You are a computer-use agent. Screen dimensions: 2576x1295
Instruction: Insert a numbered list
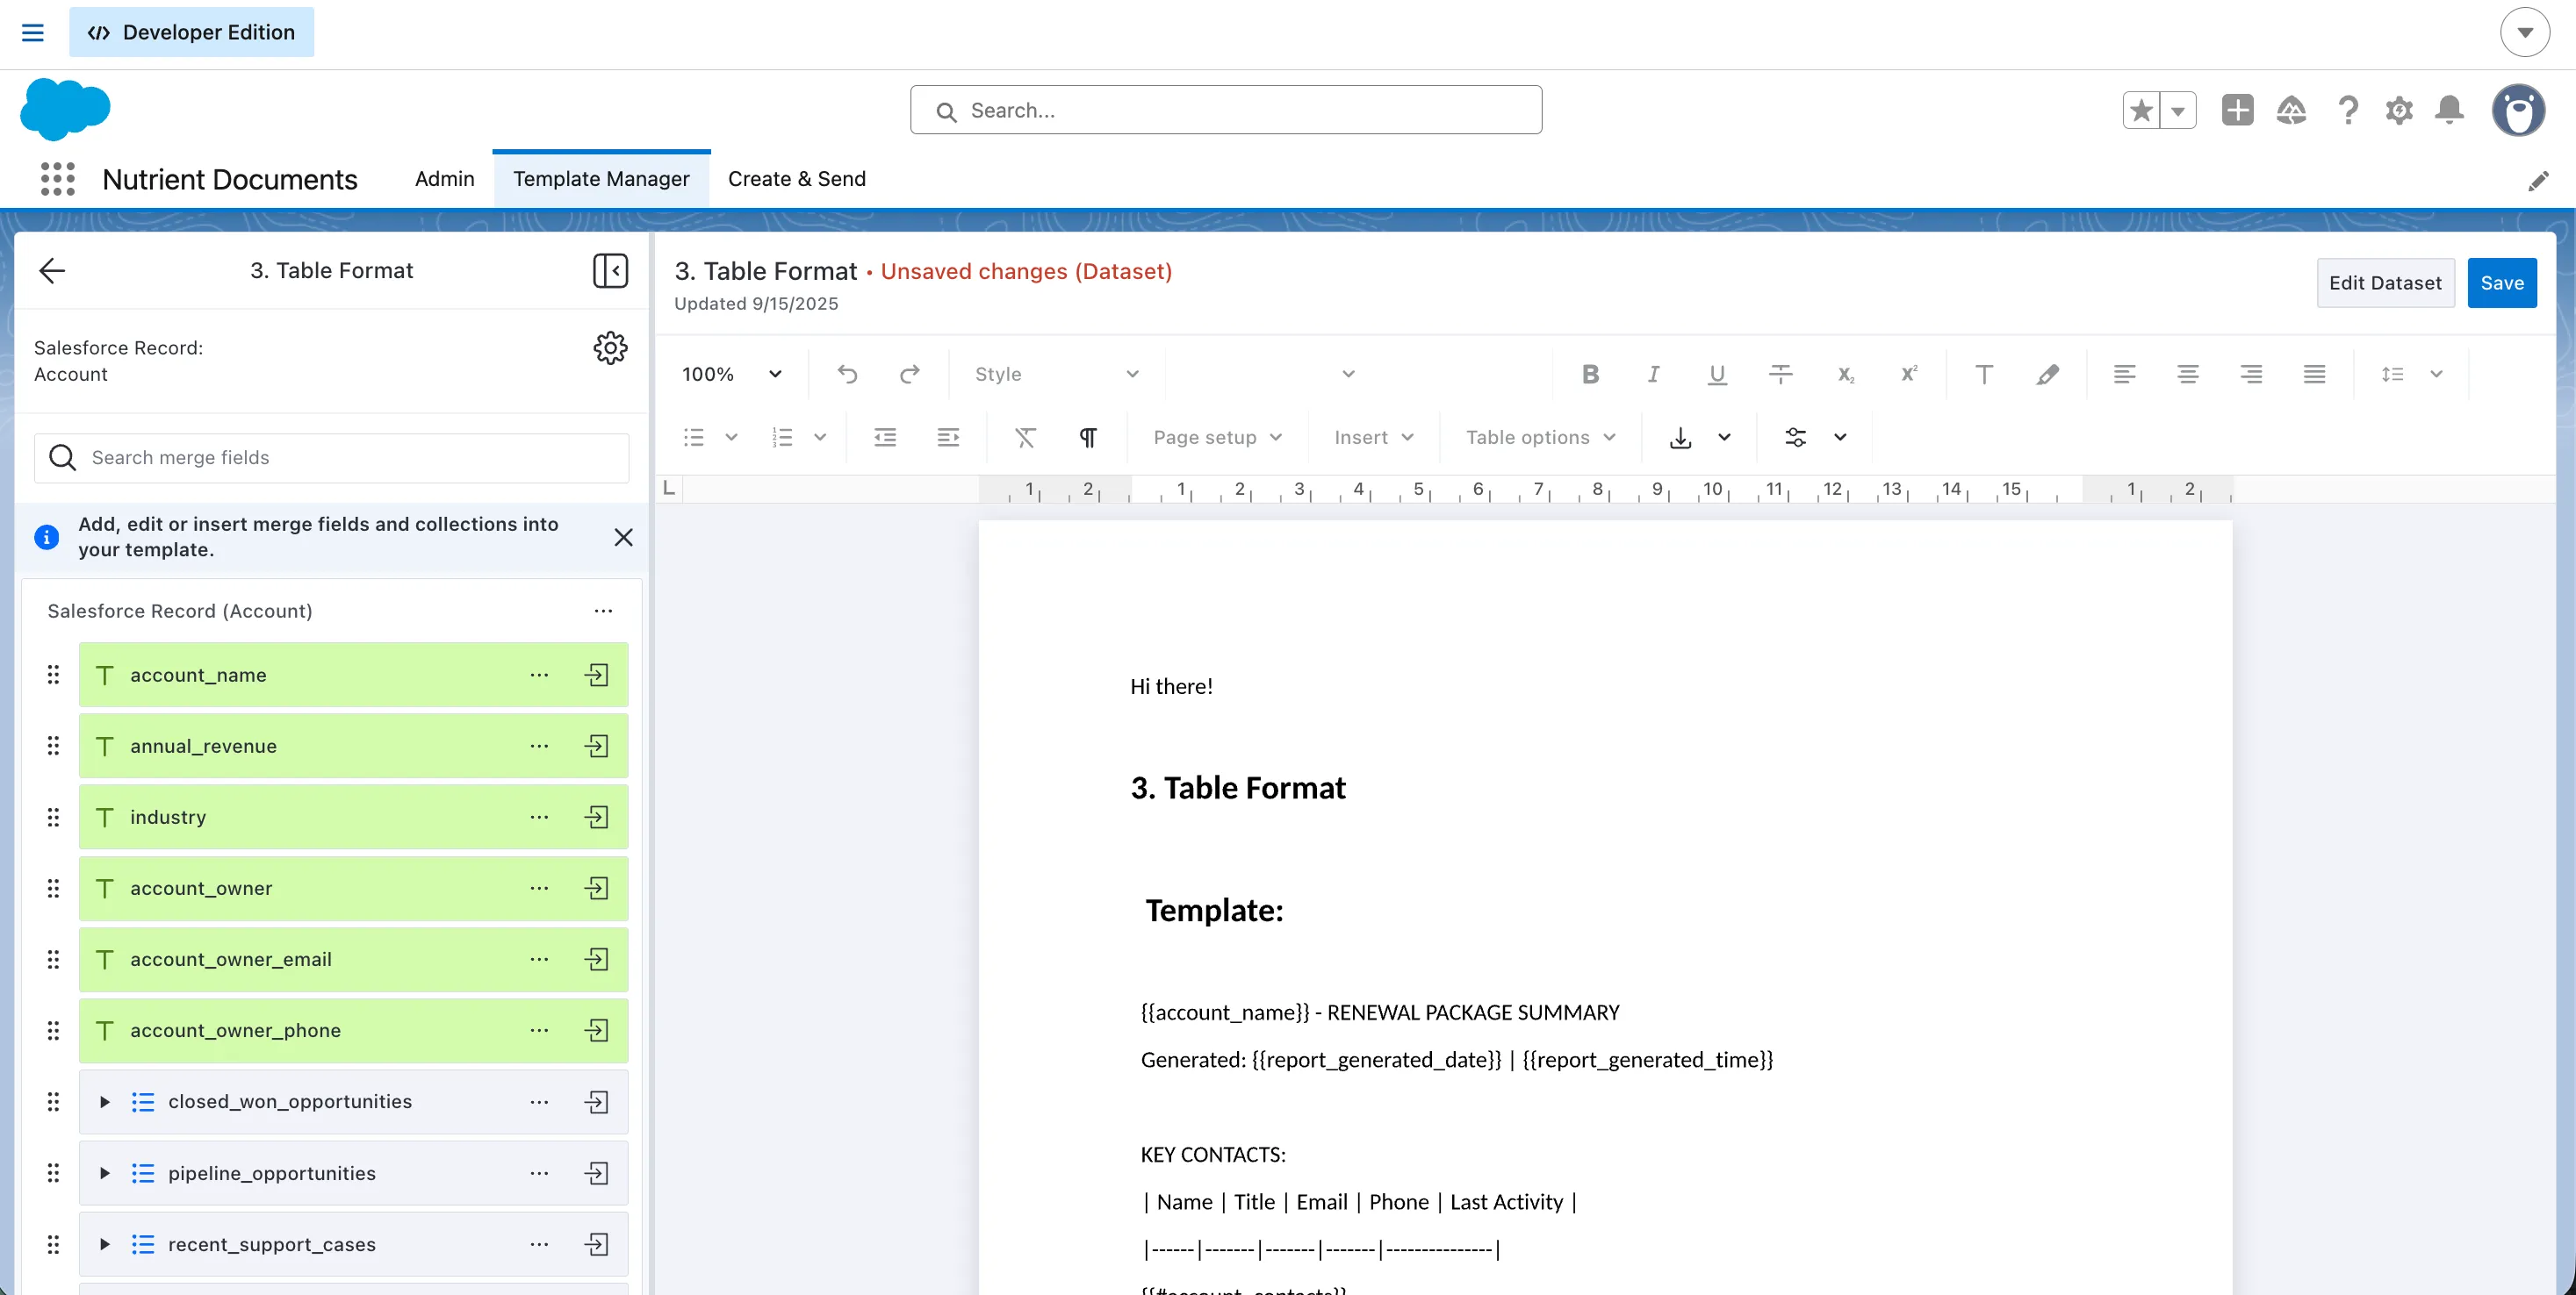(782, 437)
